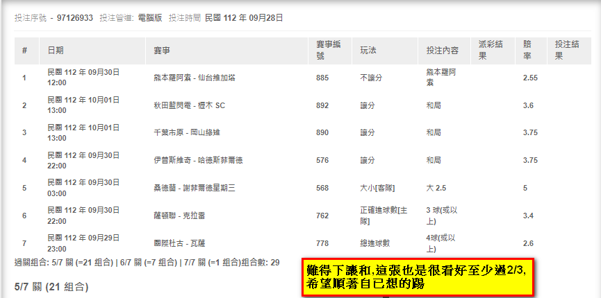The image size is (601, 298).
Task: Select the match 熊本羅阿索 - 仙台維加塔
Action: pyautogui.click(x=194, y=78)
